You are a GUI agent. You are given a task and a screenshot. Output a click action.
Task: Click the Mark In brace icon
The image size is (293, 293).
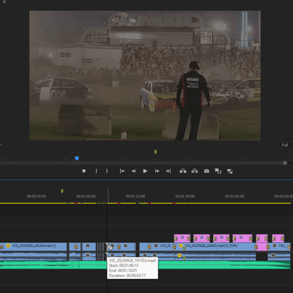pos(96,171)
